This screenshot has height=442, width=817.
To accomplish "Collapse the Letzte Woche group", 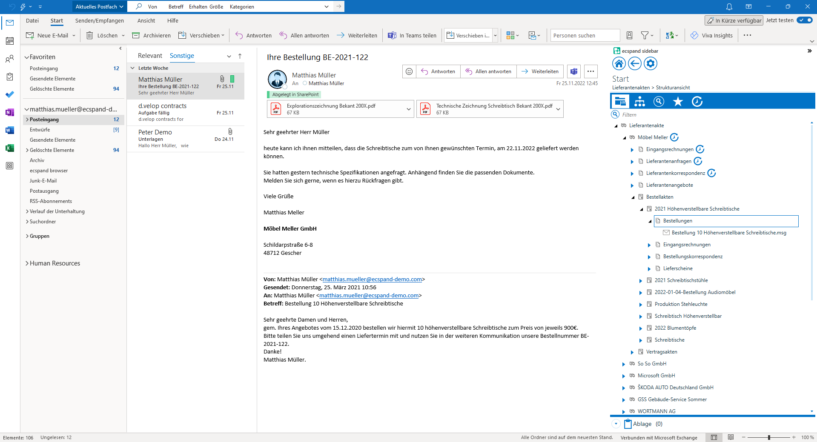I will coord(132,68).
